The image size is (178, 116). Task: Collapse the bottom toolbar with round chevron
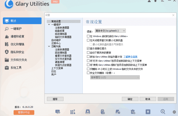click(174, 112)
